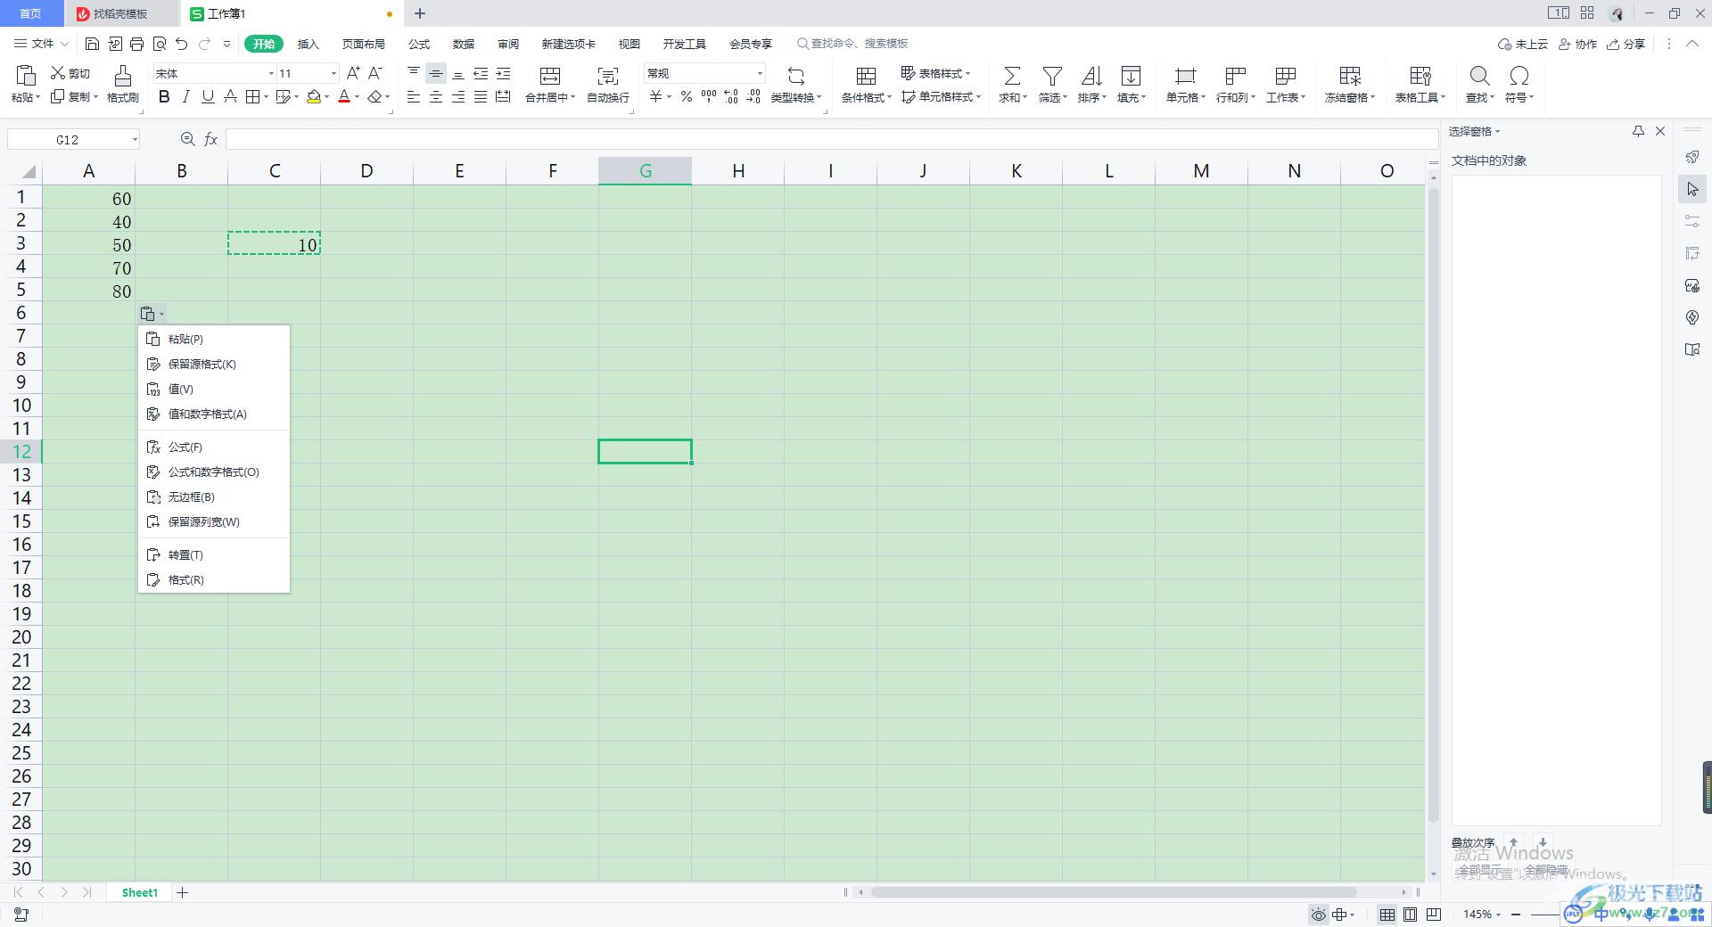Open the font name dropdown (宋体)
The height and width of the screenshot is (927, 1712).
271,73
